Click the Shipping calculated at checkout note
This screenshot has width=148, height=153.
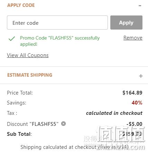[75, 147]
